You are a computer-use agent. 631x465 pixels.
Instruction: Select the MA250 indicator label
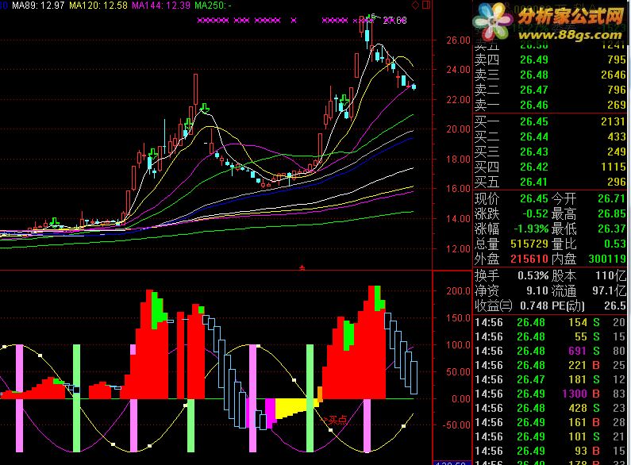pyautogui.click(x=213, y=6)
